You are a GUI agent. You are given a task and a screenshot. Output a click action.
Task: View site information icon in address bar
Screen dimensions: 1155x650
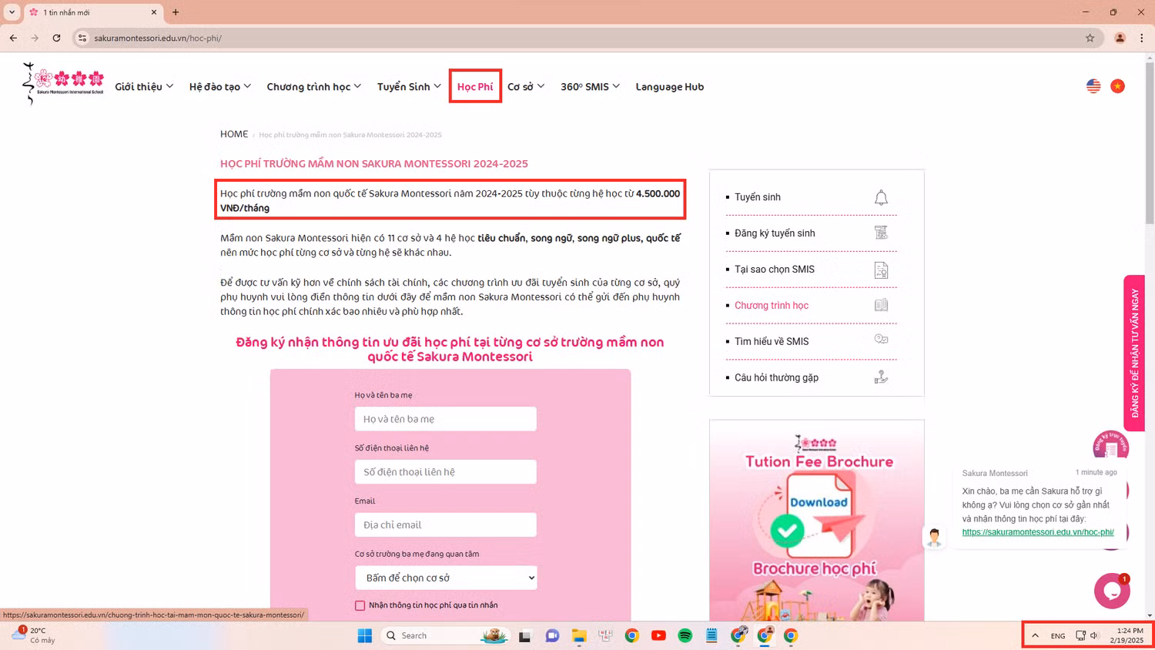pos(82,38)
